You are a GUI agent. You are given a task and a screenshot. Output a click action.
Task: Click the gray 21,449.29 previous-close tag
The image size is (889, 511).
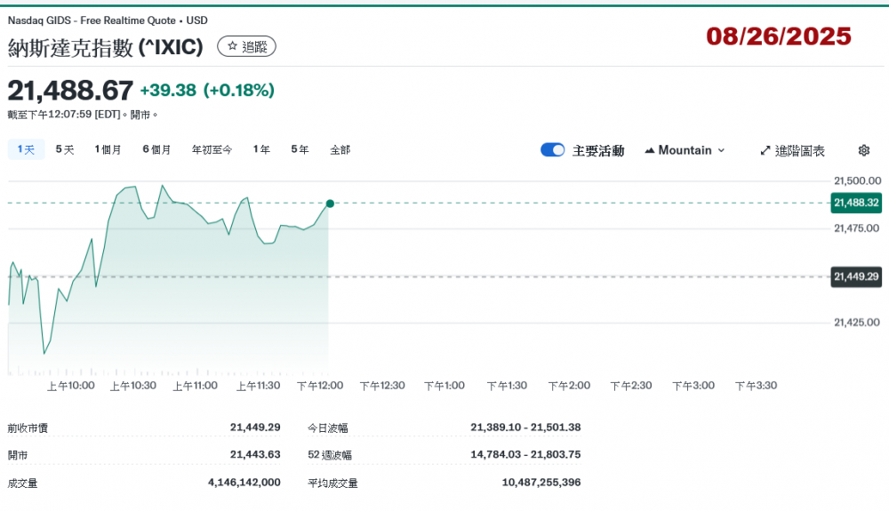[856, 276]
